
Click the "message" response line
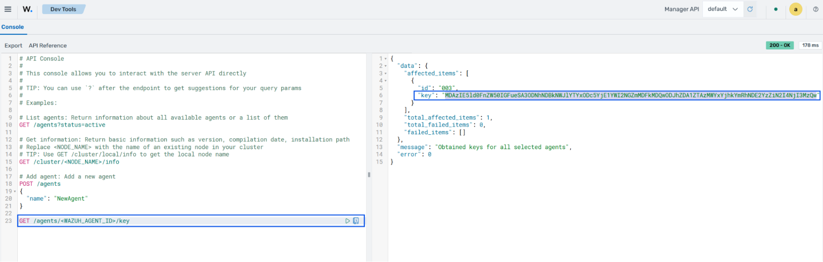[485, 147]
